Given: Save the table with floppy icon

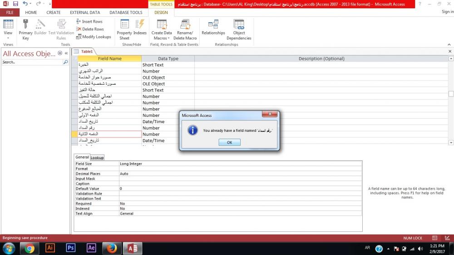Looking at the screenshot, I should click(15, 4).
